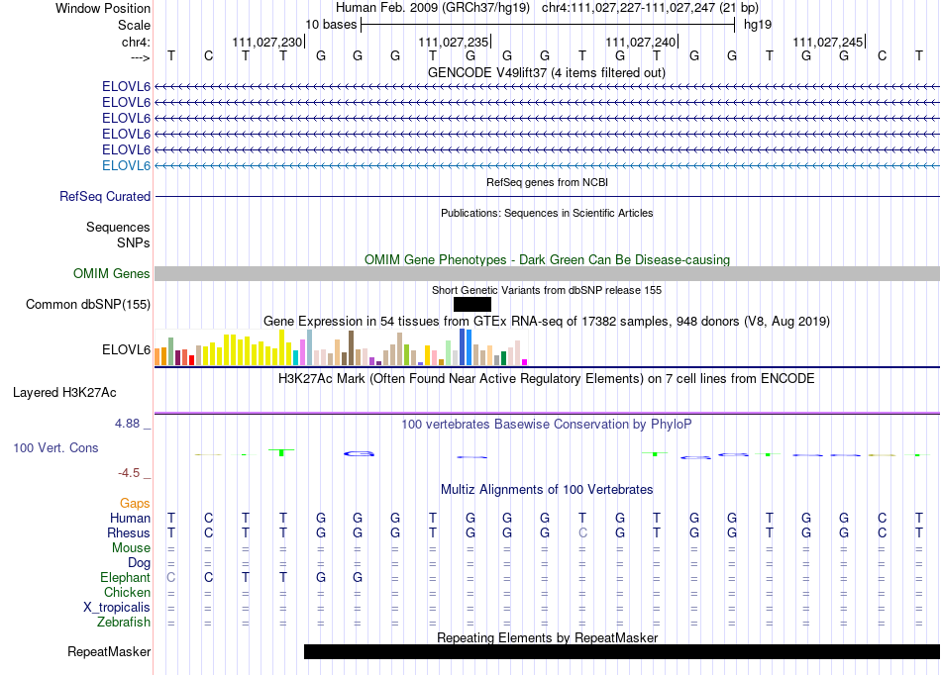The height and width of the screenshot is (675, 941).
Task: Click the OMIM Genes label
Action: pos(111,274)
